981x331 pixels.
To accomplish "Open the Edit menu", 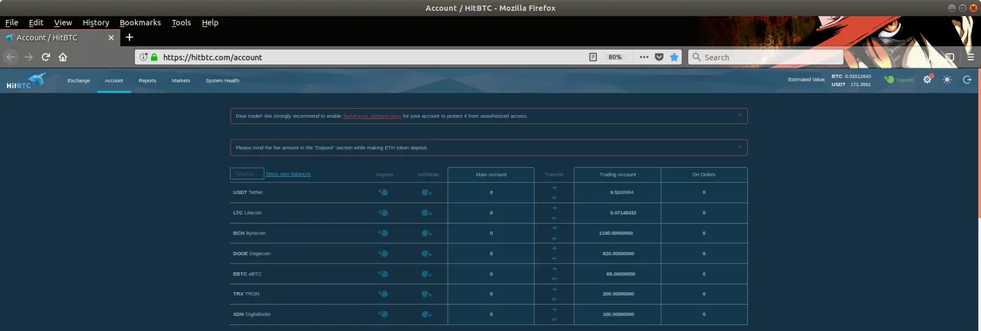I will 36,23.
